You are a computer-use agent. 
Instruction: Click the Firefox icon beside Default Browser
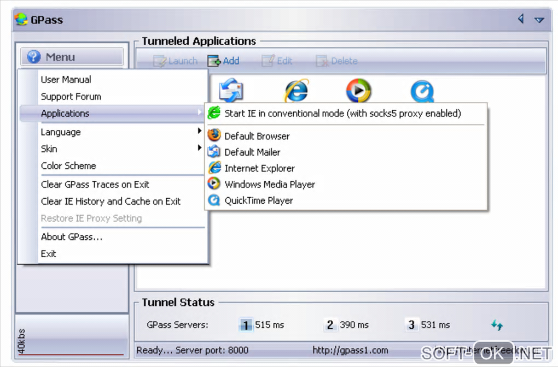[x=214, y=135]
